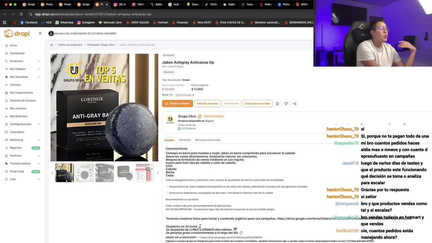Open the Grupo Ufun supplier logo

pos(170,119)
